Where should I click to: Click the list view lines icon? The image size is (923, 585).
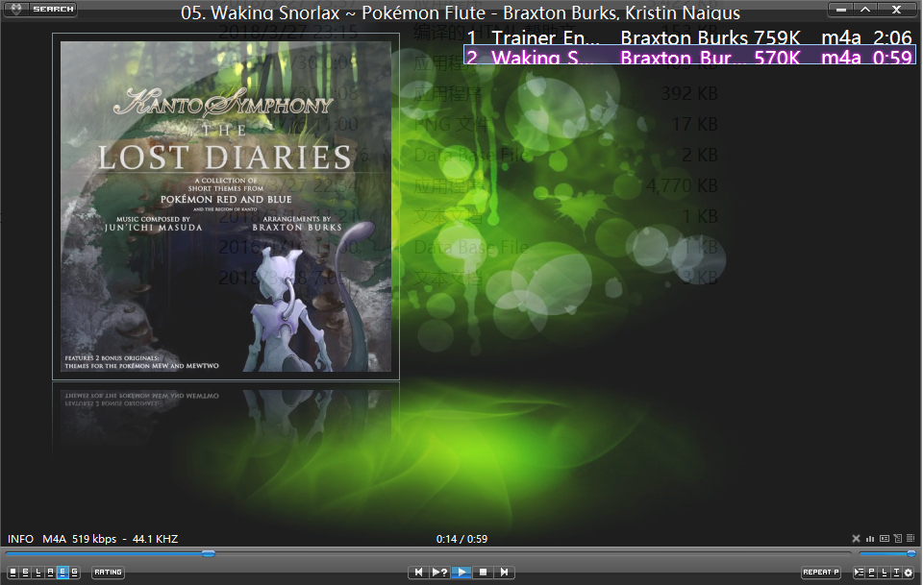click(911, 539)
